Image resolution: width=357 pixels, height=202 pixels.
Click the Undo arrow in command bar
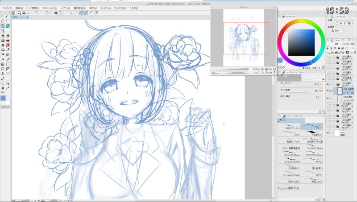[x=37, y=13]
